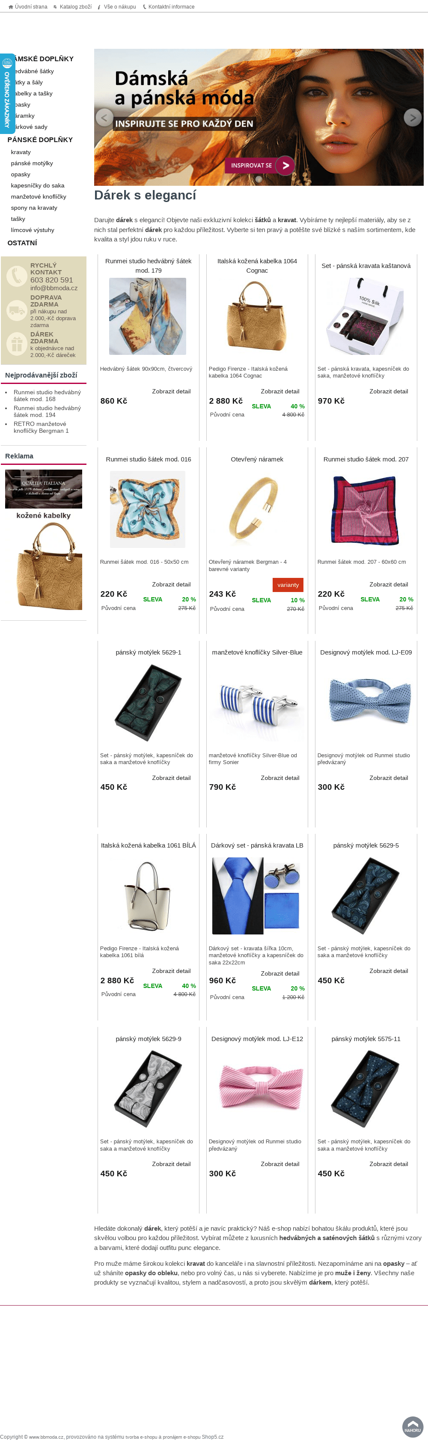Click the delivery truck icon Doprava zdarma
The width and height of the screenshot is (428, 1440).
[x=17, y=310]
